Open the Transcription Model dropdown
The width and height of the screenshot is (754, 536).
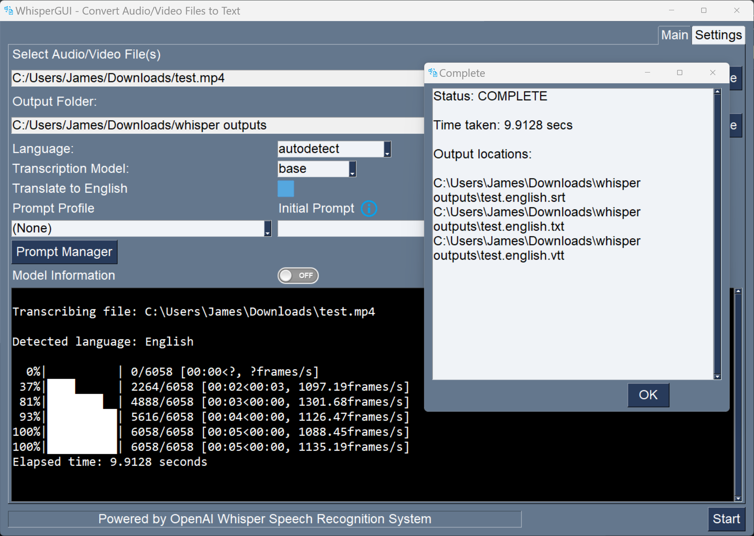[352, 169]
